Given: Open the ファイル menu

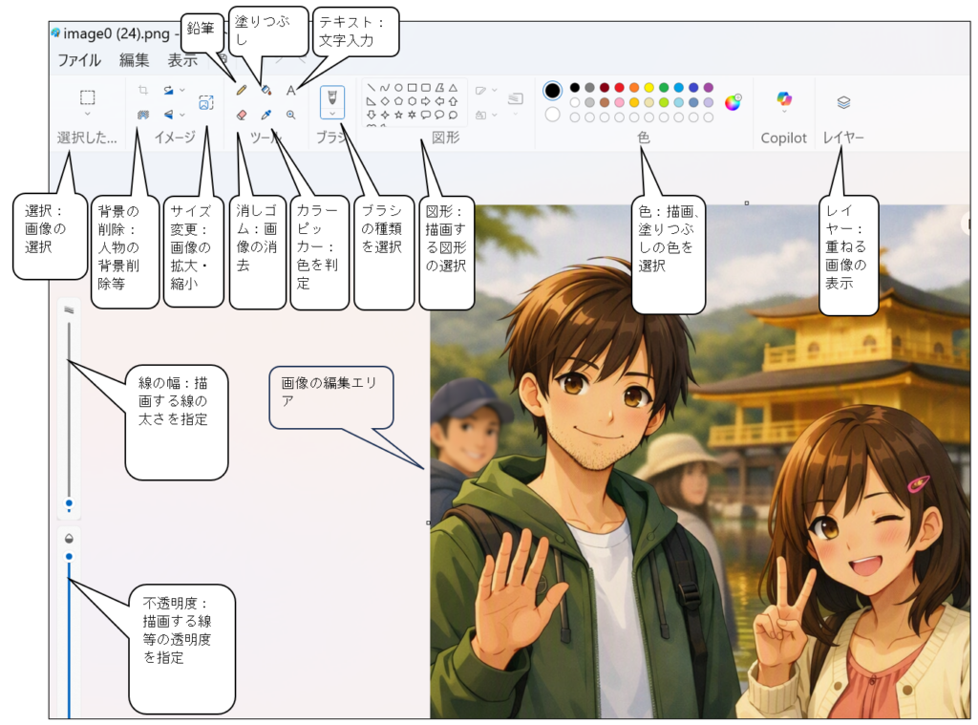Looking at the screenshot, I should (x=79, y=60).
